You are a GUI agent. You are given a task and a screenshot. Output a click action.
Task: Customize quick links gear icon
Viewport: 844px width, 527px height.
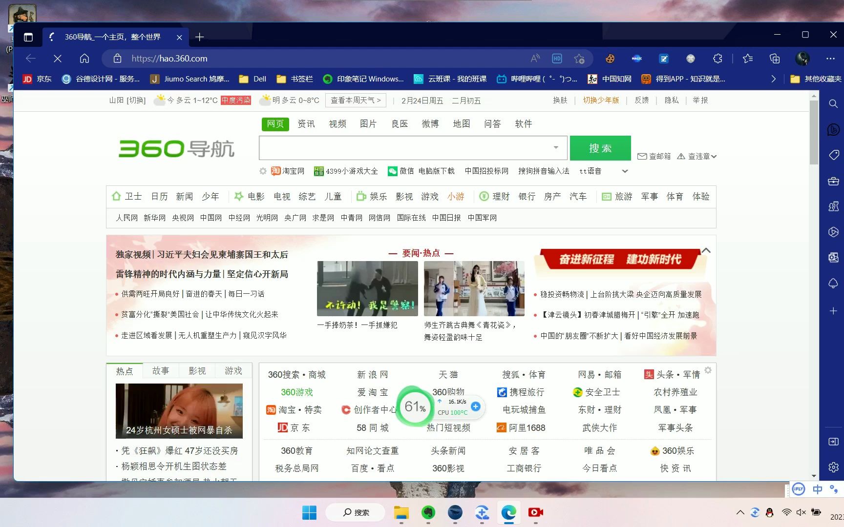(263, 171)
